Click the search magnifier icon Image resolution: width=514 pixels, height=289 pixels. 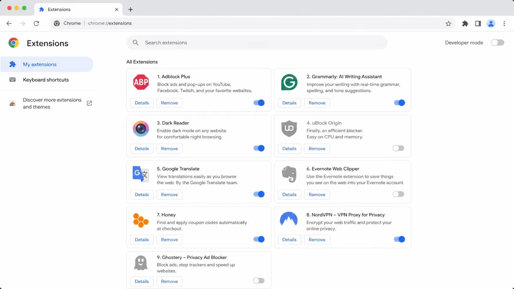coord(136,43)
